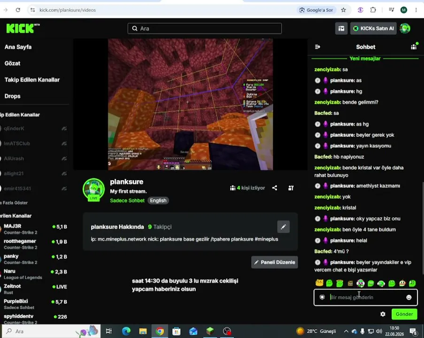Image resolution: width=424 pixels, height=338 pixels.
Task: Bookmark this page with the star icon
Action: coord(343,10)
